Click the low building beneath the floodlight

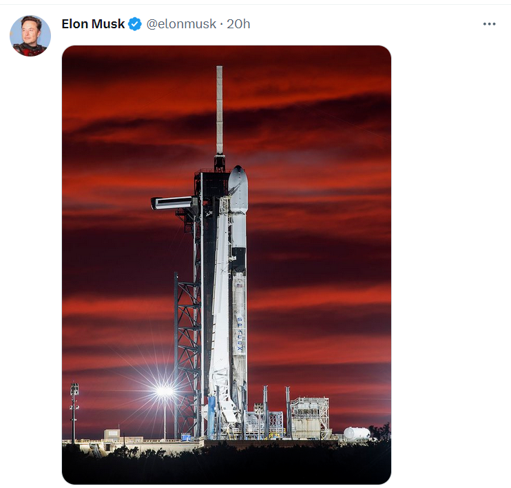[x=112, y=435]
